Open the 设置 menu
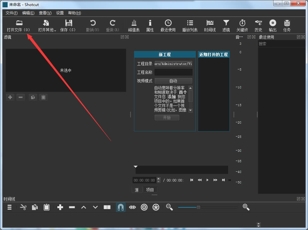The height and width of the screenshot is (230, 308). tap(60, 13)
